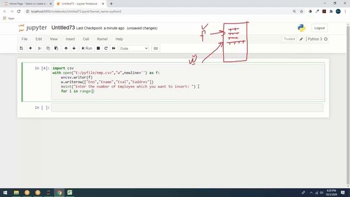Click the page vertical scrollbar
The image size is (350, 197).
tap(348, 105)
